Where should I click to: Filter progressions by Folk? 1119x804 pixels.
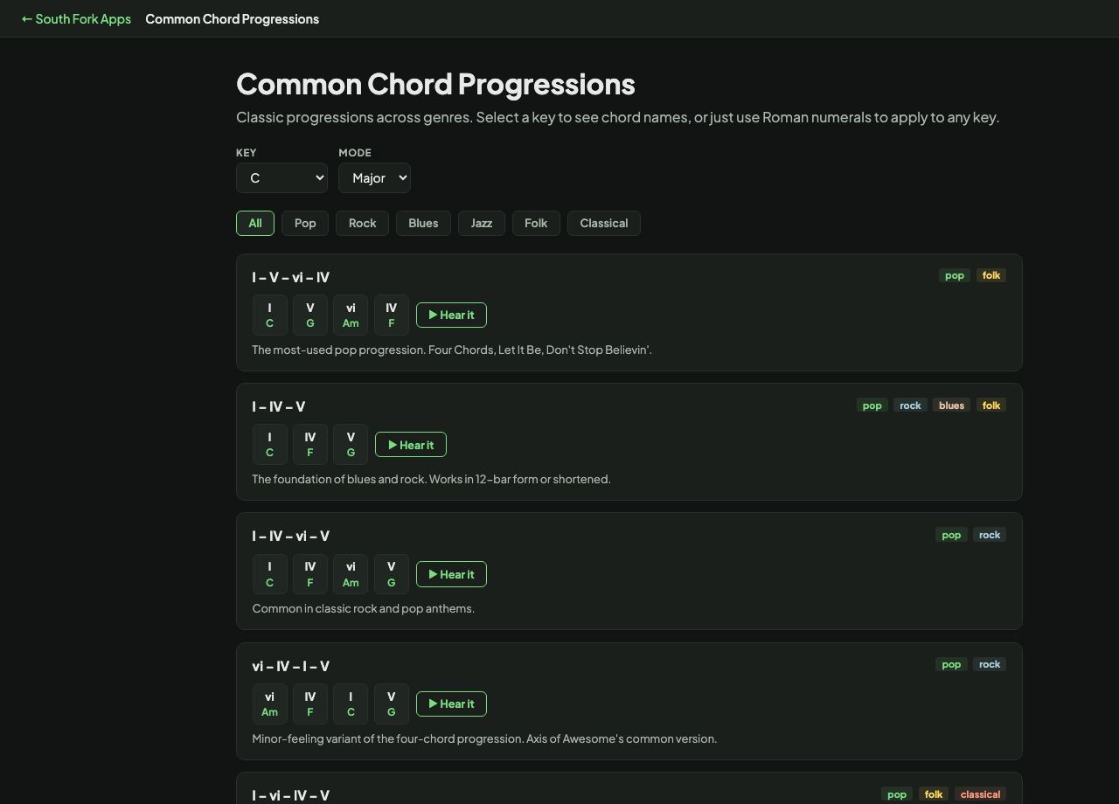[x=536, y=223]
